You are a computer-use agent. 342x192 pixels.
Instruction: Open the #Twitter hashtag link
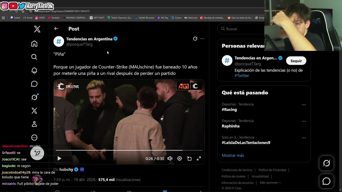pyautogui.click(x=242, y=75)
